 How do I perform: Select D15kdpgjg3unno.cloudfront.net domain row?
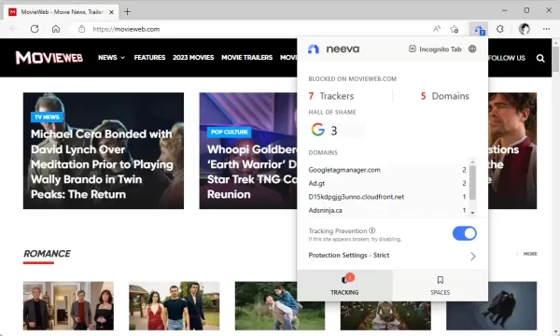coord(387,197)
